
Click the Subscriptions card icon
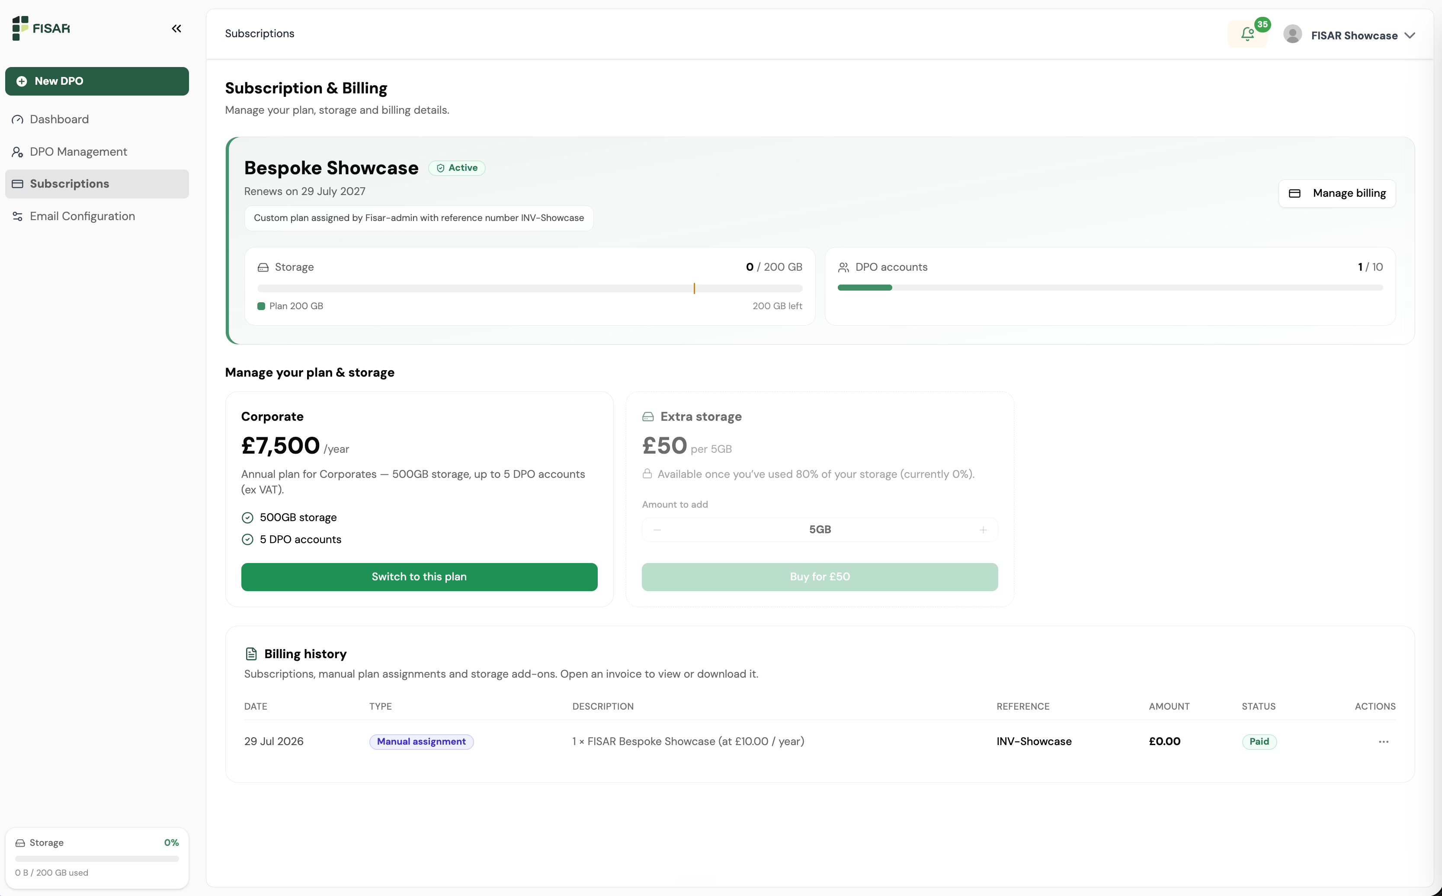tap(18, 184)
